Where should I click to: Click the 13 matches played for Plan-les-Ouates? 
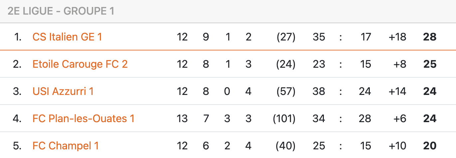[182, 118]
